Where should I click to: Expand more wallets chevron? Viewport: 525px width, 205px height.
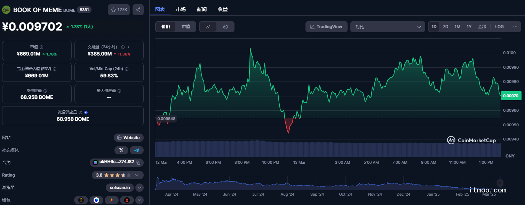point(140,200)
